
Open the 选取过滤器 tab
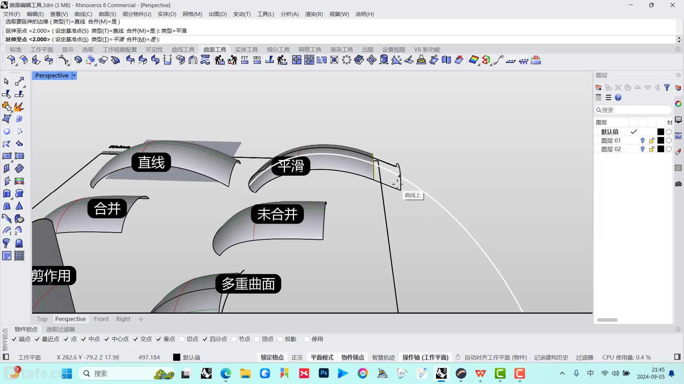click(x=61, y=330)
